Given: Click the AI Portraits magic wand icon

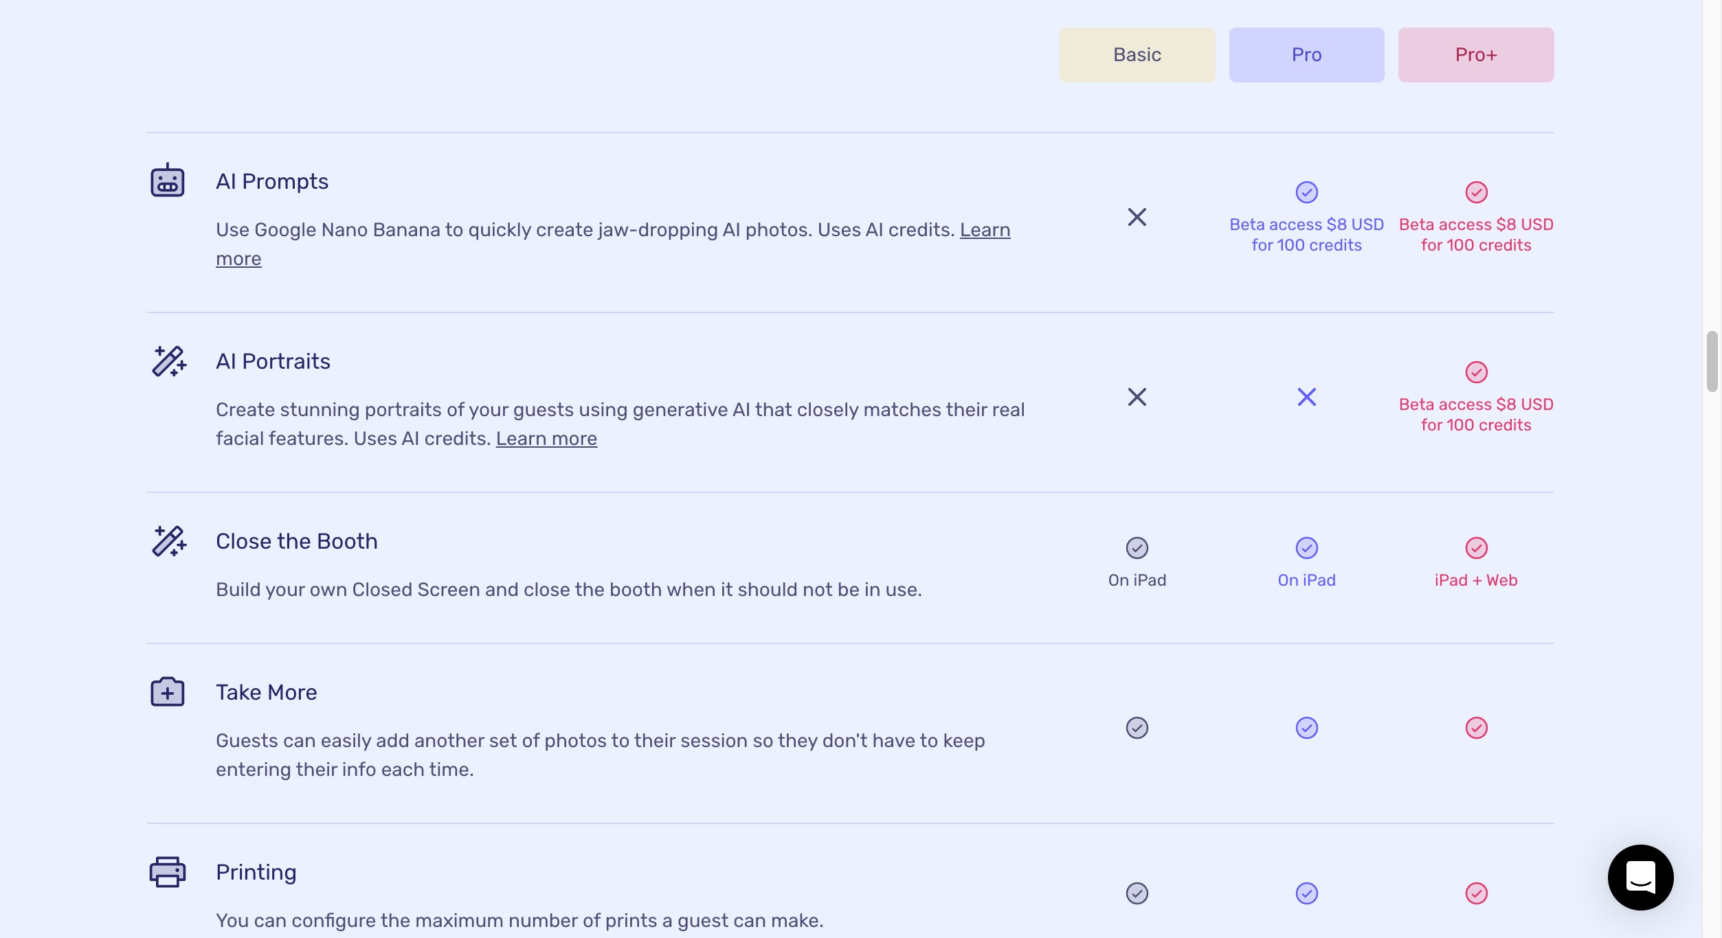Looking at the screenshot, I should click(x=169, y=361).
